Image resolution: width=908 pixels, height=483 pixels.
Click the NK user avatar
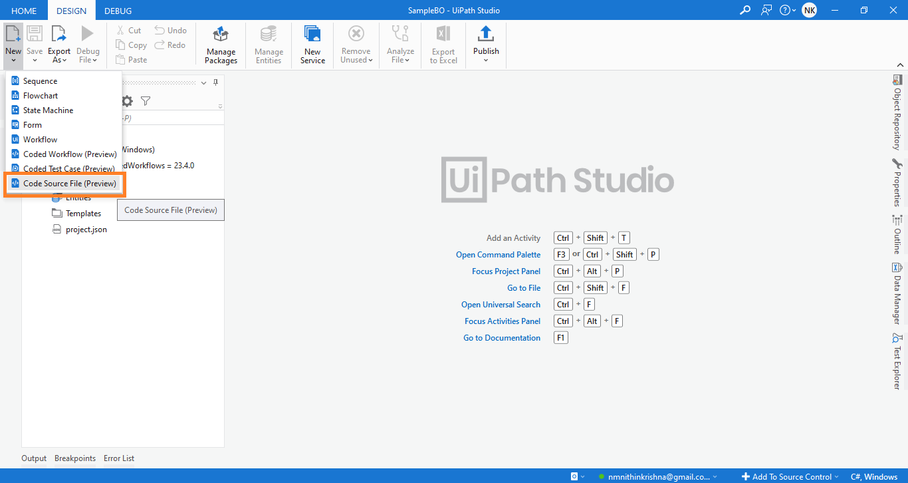[809, 10]
